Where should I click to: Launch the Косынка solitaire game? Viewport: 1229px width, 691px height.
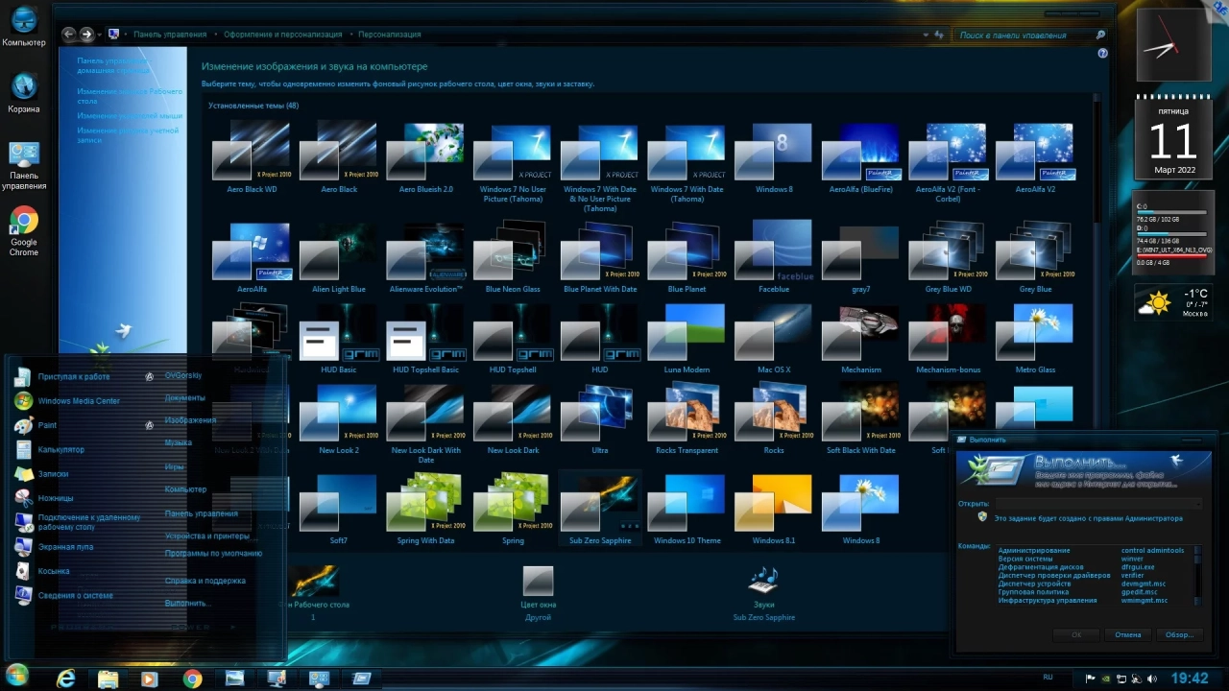[54, 571]
